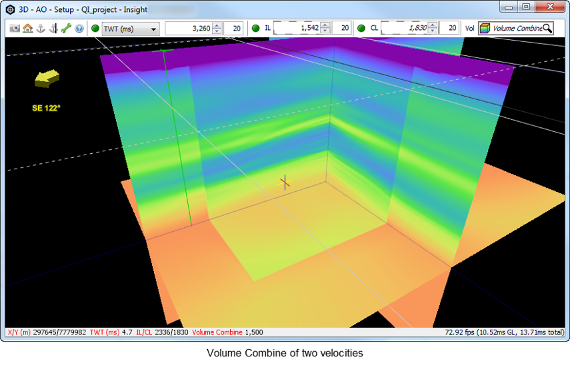Image resolution: width=570 pixels, height=365 pixels.
Task: Click the anchor with vertical bar icon
Action: pyautogui.click(x=53, y=29)
